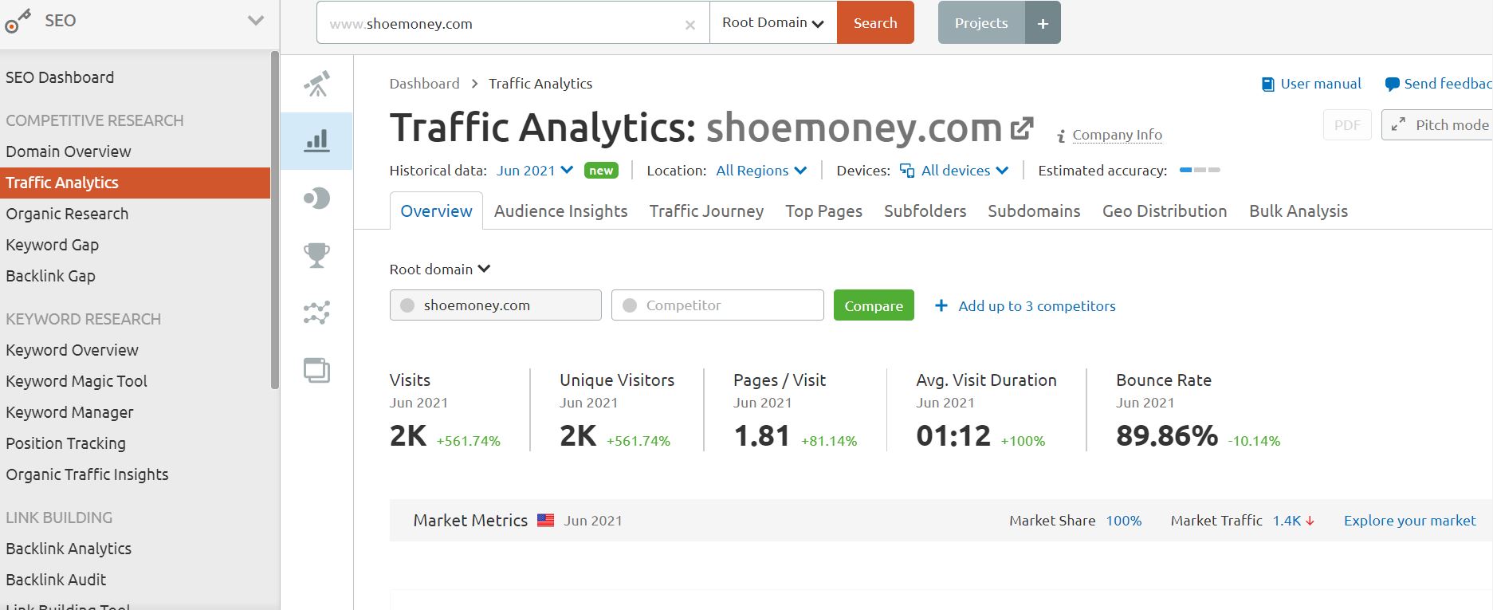Switch to the Top Pages tab
The width and height of the screenshot is (1493, 610).
tap(823, 211)
